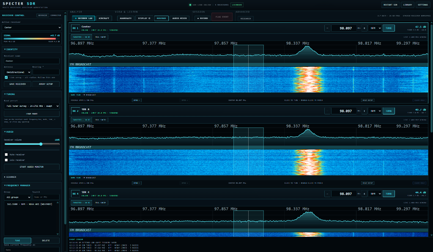
Task: Open the Aircraft view
Action: point(104,18)
